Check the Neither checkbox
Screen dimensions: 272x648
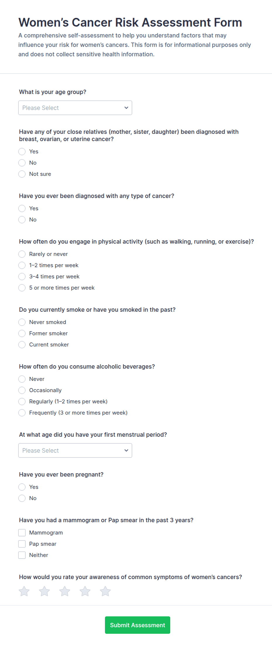pos(22,555)
